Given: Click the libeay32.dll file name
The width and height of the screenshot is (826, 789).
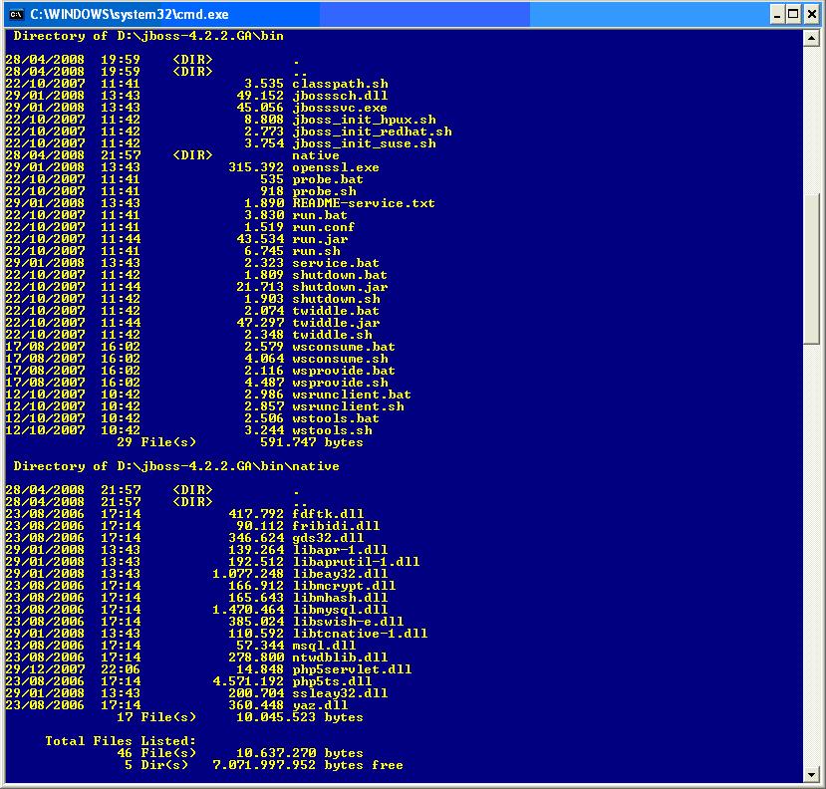Looking at the screenshot, I should [x=341, y=574].
